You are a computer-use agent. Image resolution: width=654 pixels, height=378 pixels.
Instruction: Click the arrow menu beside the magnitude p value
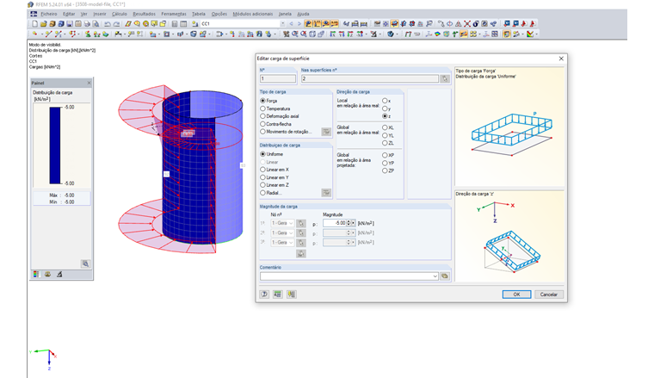354,223
